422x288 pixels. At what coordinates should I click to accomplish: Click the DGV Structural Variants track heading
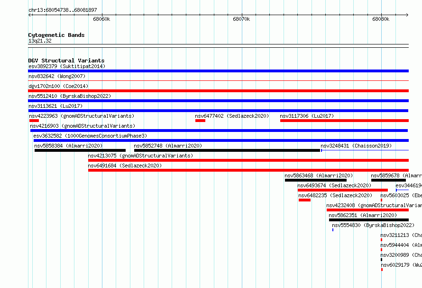tap(66, 61)
